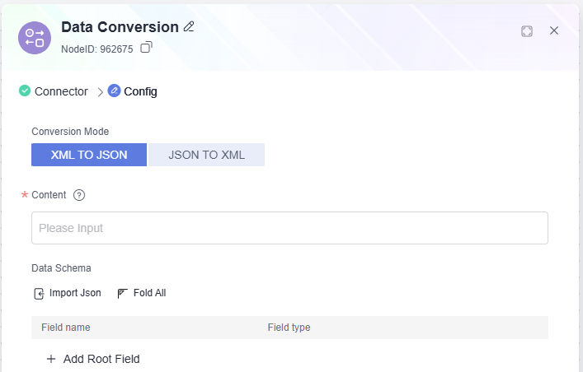Click the plus icon beside Add Root Field
This screenshot has height=372, width=583.
tap(51, 359)
